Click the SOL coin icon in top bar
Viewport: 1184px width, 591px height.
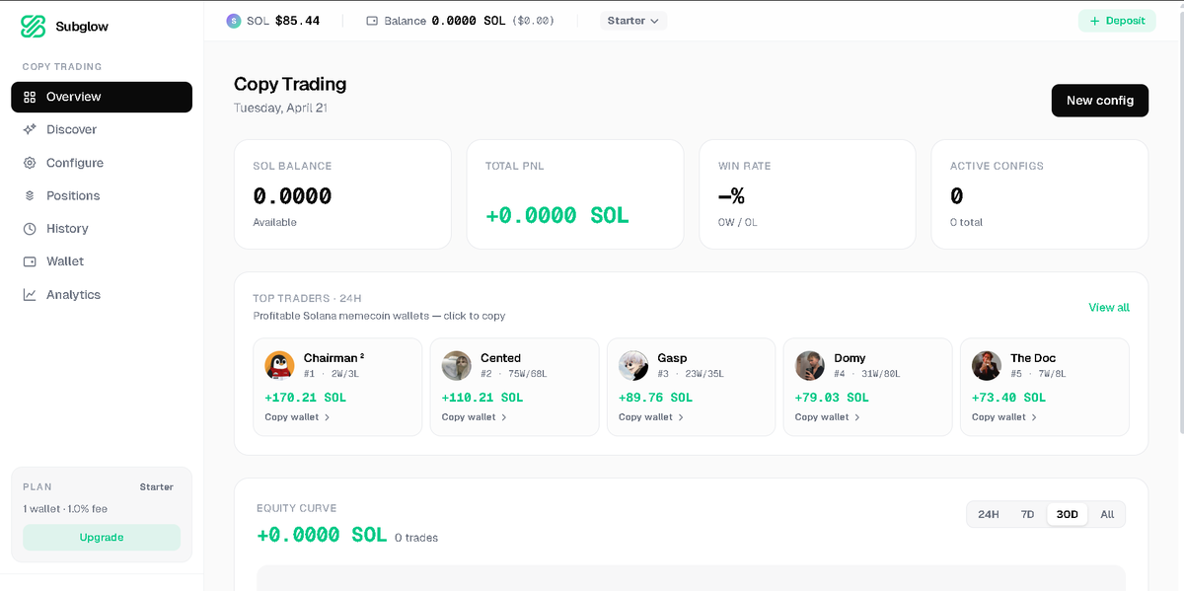point(233,21)
